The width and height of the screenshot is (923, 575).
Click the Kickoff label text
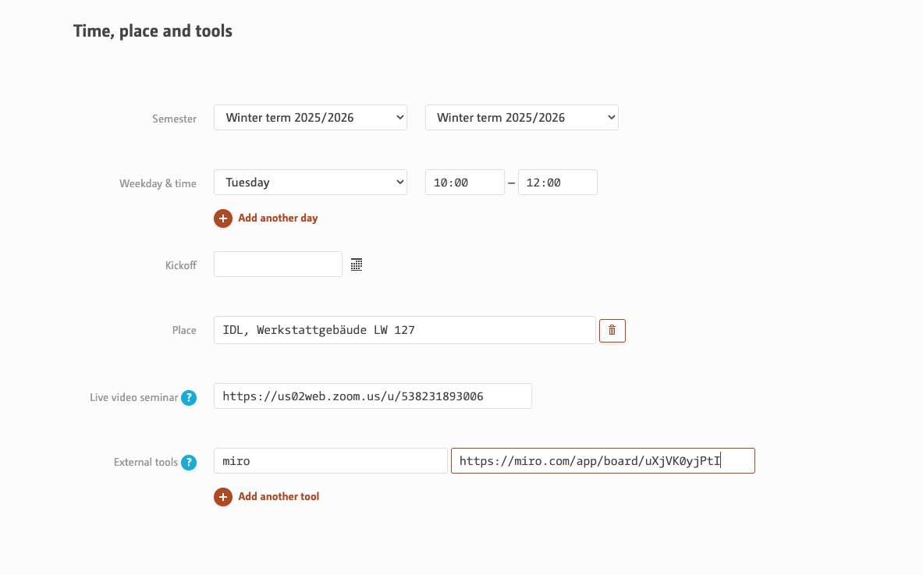pos(181,265)
